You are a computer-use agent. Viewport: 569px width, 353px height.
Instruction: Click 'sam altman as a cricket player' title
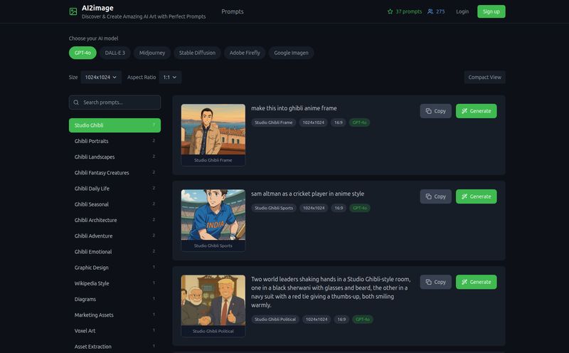[307, 194]
